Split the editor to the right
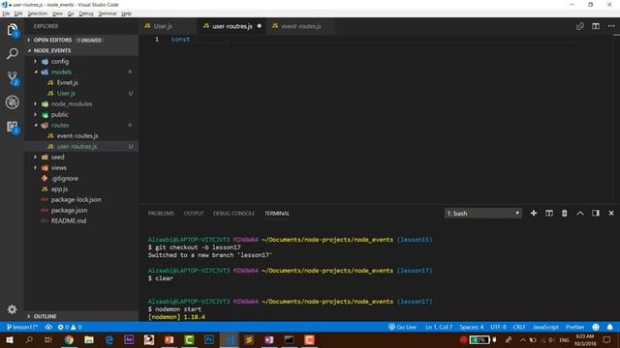This screenshot has height=348, width=620. [596, 26]
